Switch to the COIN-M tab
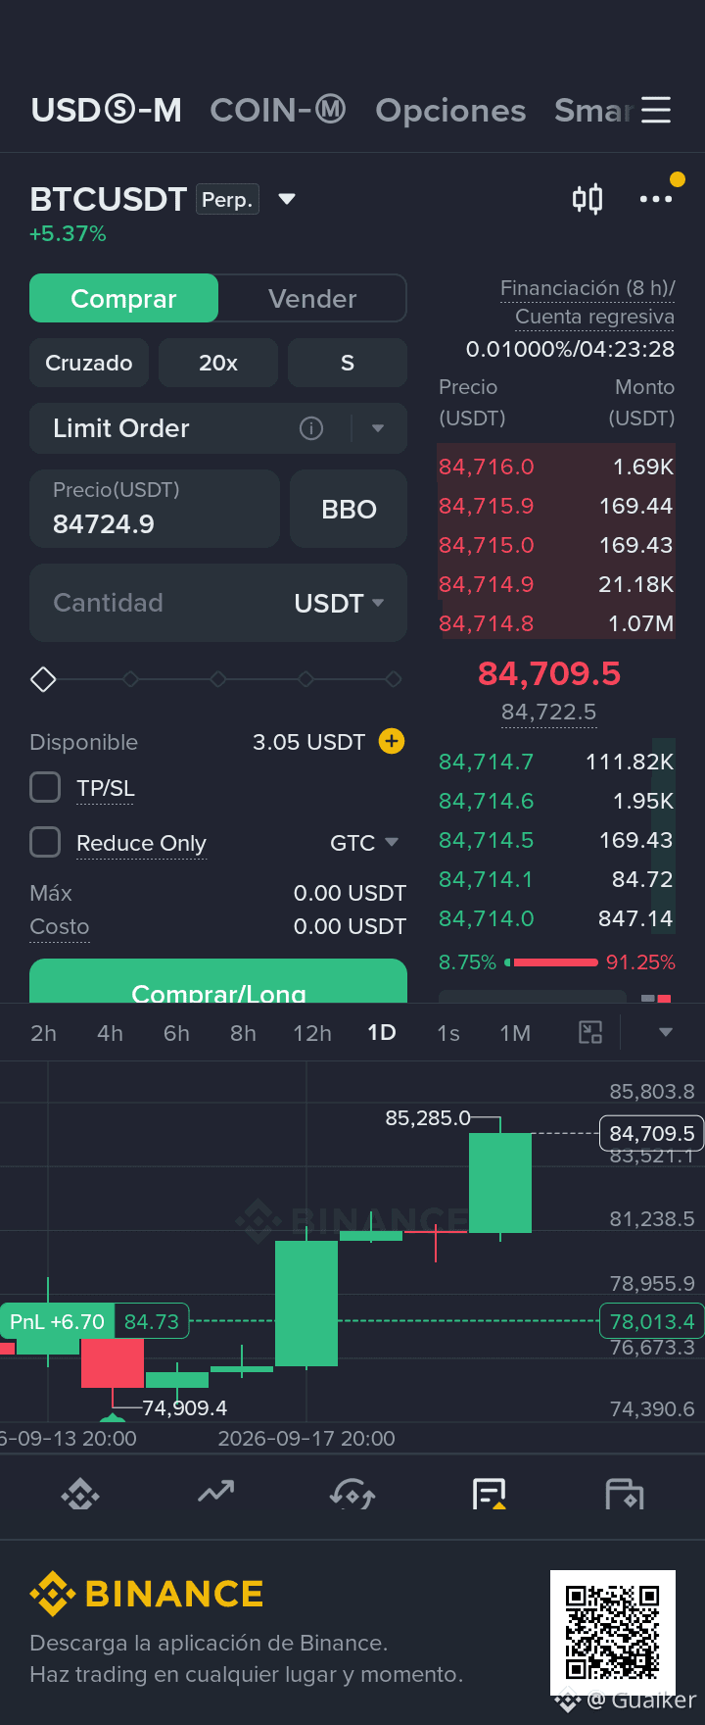Image resolution: width=705 pixels, height=1725 pixels. click(x=278, y=110)
